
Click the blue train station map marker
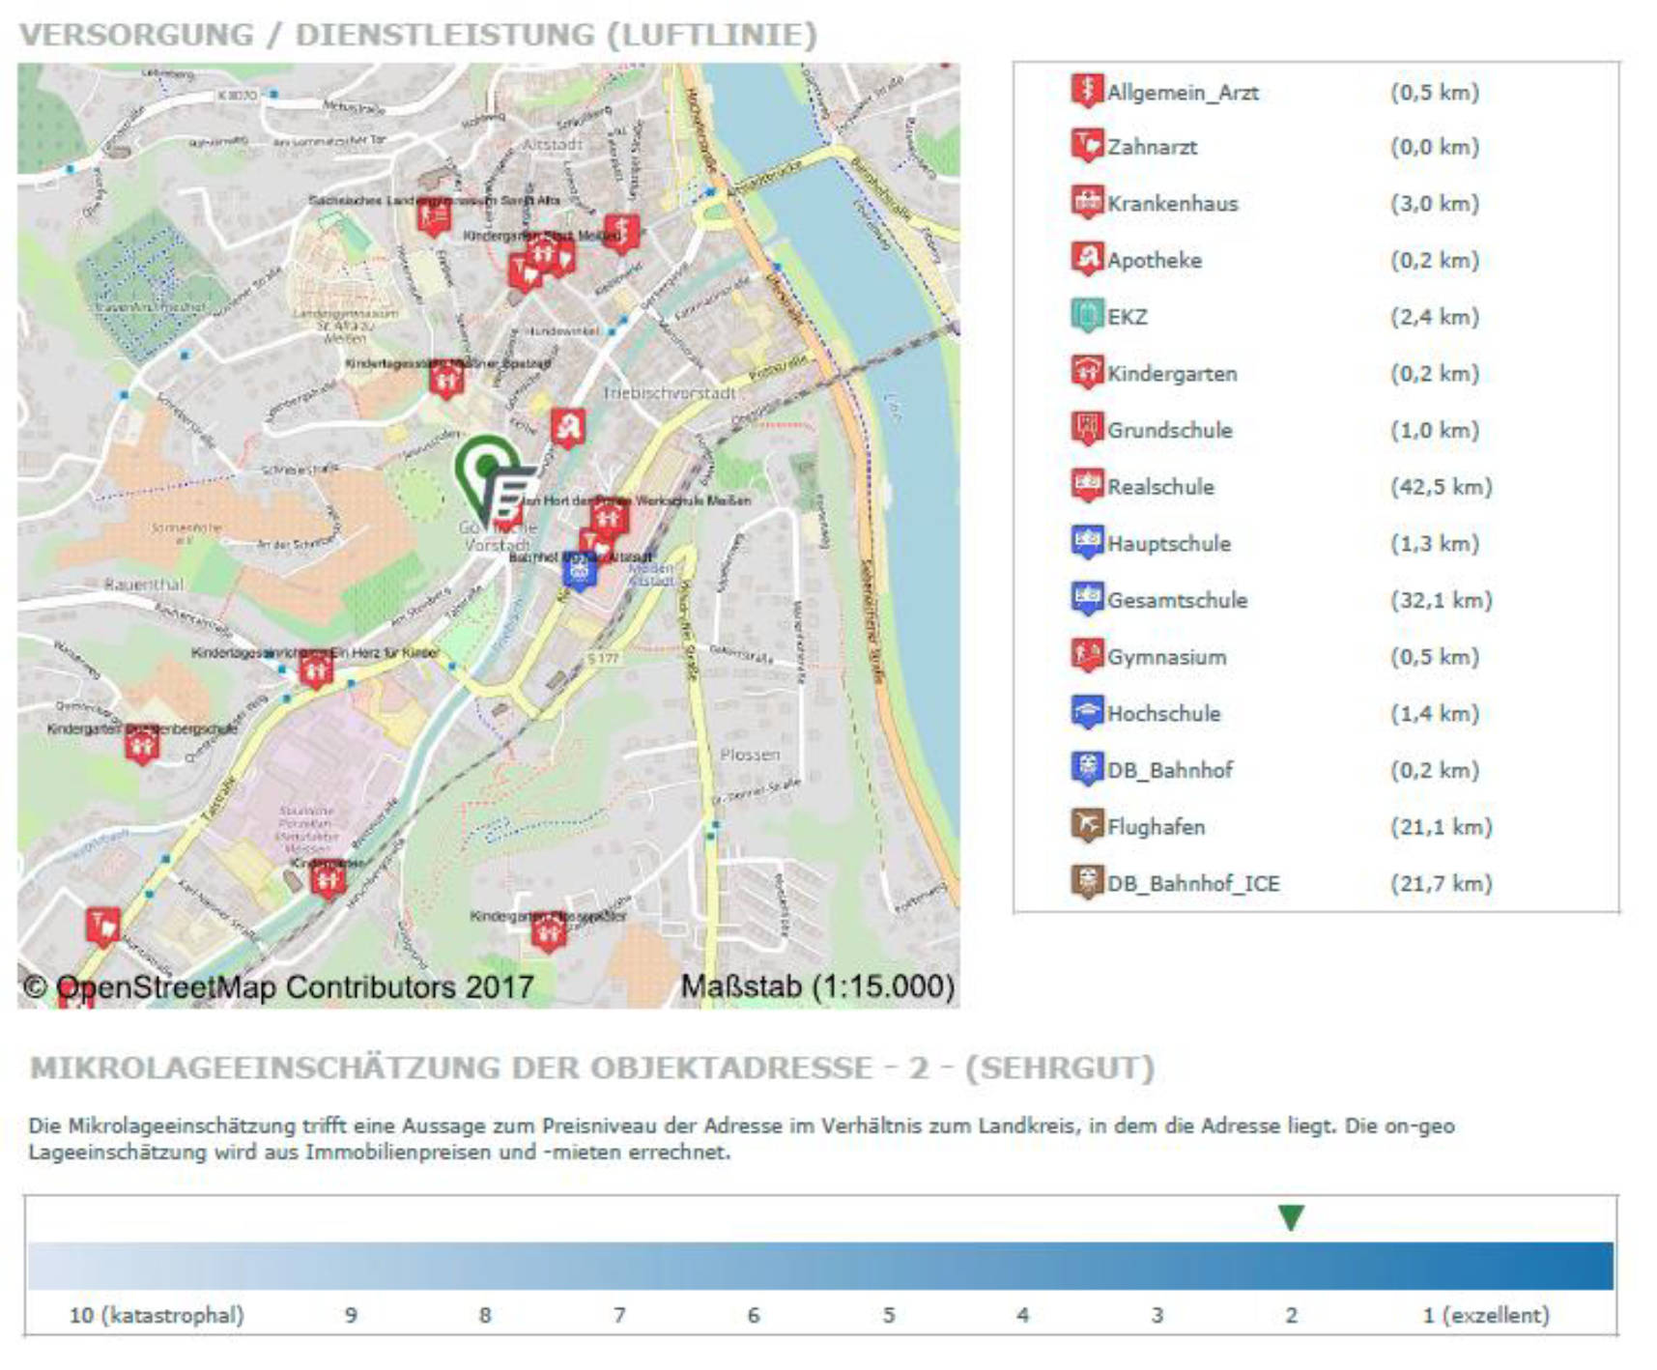(x=580, y=572)
